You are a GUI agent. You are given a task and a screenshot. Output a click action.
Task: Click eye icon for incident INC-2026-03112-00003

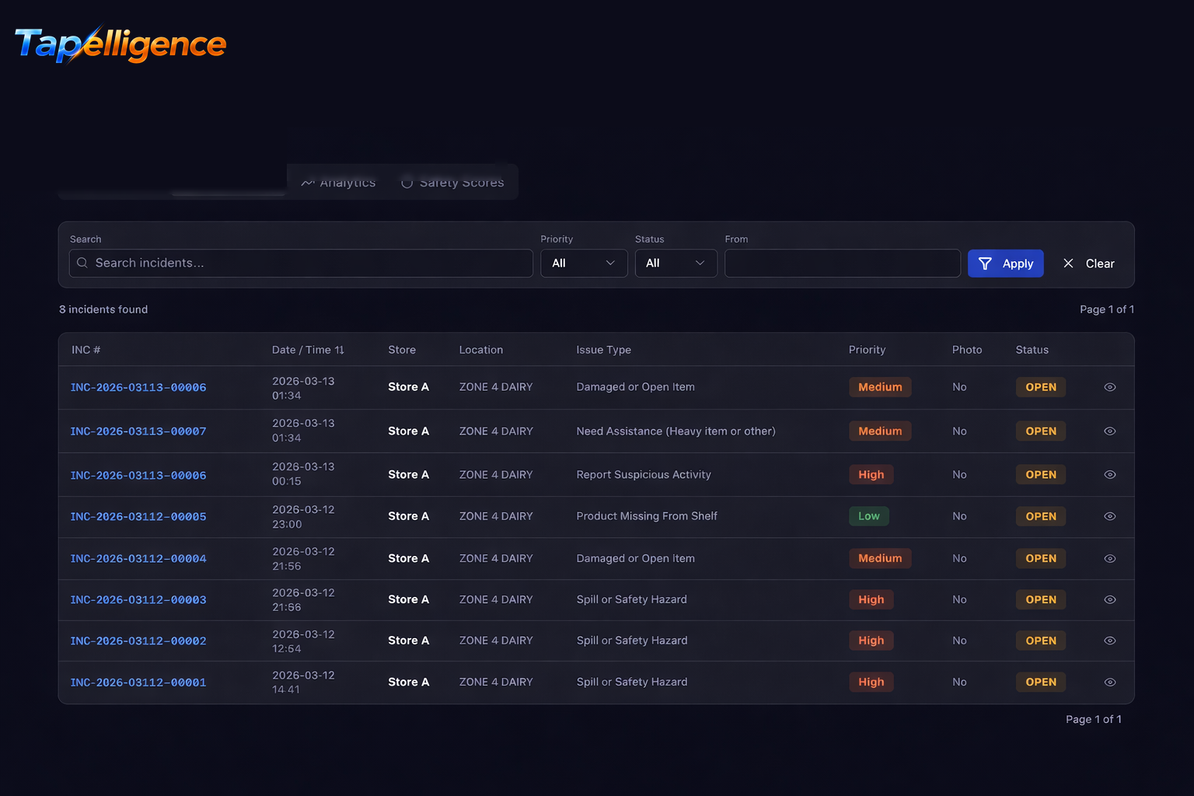pos(1110,600)
